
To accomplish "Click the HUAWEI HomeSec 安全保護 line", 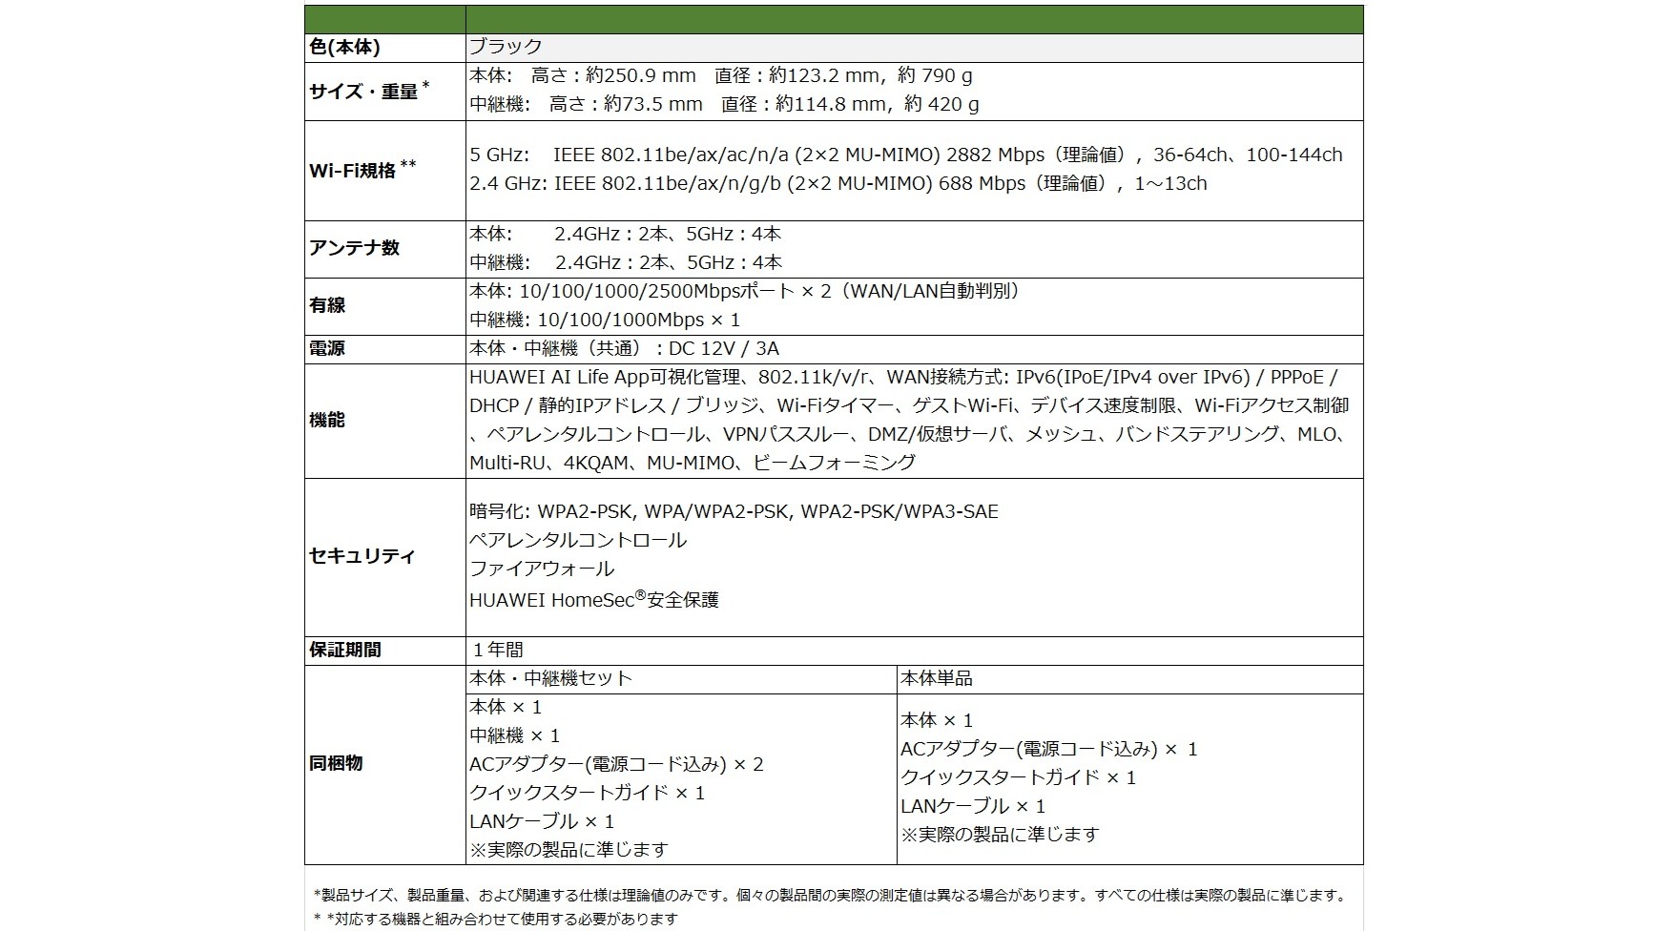I will (x=593, y=599).
